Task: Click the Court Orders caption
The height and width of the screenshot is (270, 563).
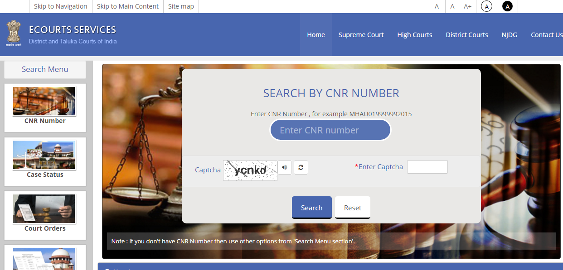Action: pyautogui.click(x=45, y=228)
